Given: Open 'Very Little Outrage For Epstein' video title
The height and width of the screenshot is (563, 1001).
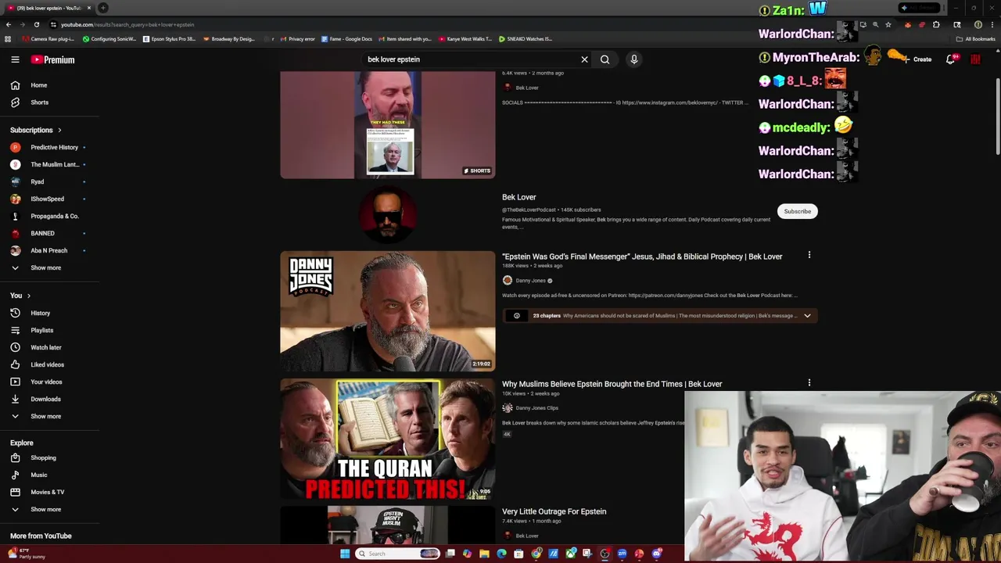Looking at the screenshot, I should [554, 511].
